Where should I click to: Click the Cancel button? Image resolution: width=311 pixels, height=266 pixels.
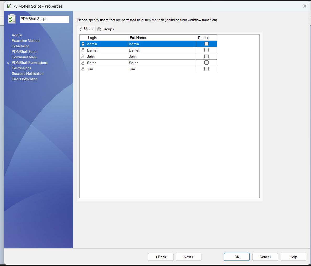[x=265, y=257]
